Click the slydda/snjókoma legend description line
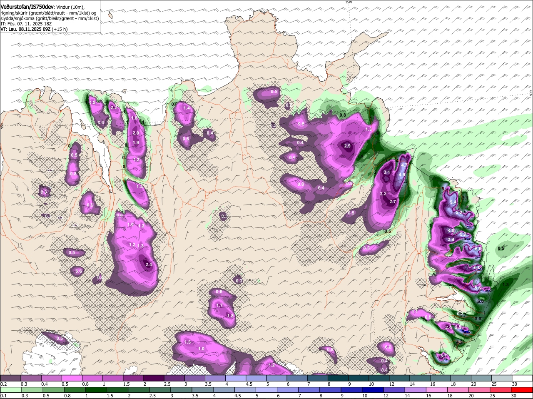Image resolution: width=533 pixels, height=399 pixels. pyautogui.click(x=50, y=18)
